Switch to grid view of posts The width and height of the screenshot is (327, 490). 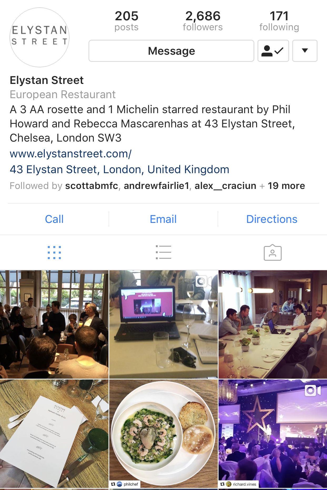pos(54,253)
